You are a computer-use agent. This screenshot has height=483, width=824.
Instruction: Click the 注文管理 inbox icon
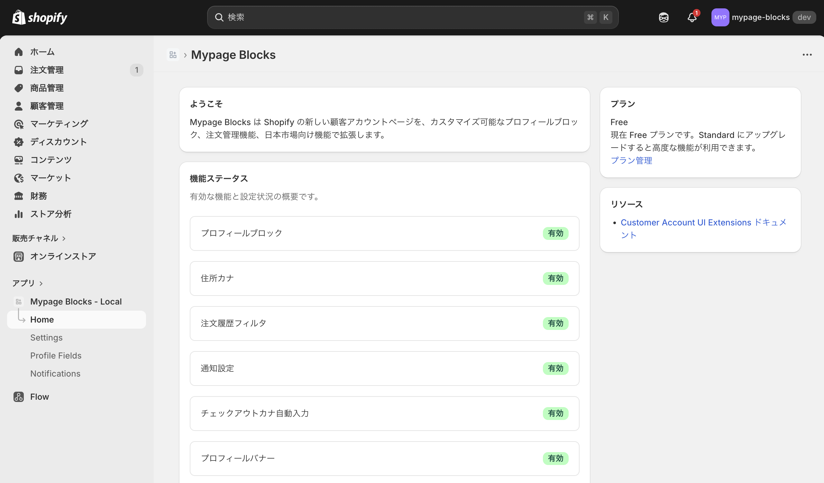pos(19,70)
